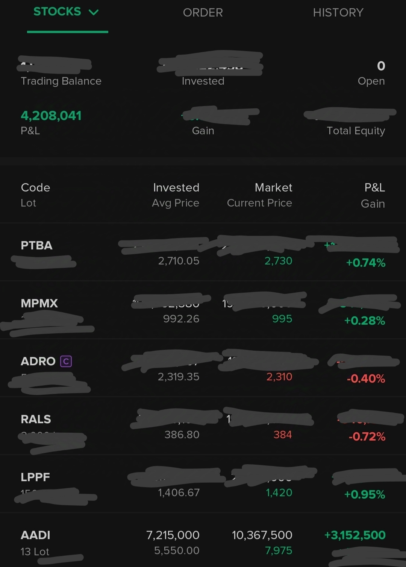Screen dimensions: 406x567
Task: Select the MPMX stock code
Action: click(39, 304)
